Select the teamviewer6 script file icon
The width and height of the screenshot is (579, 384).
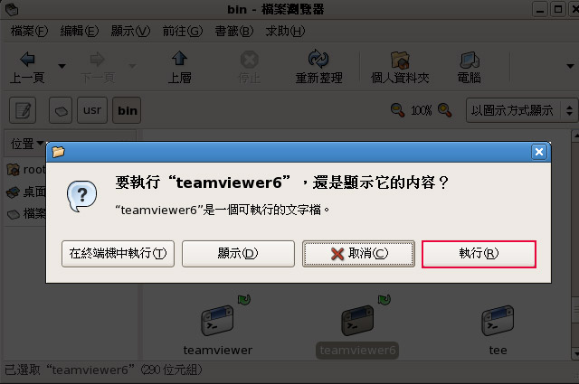click(357, 320)
